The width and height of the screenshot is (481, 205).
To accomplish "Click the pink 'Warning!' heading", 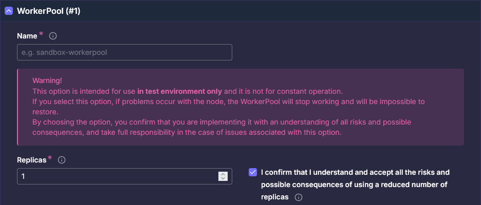I will (x=47, y=81).
